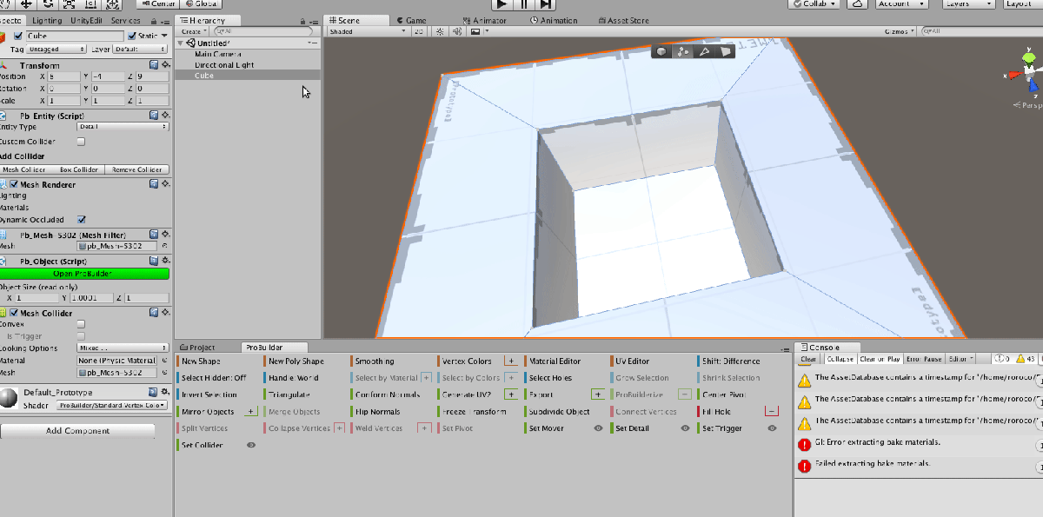Switch to the Lighting tab
This screenshot has width=1043, height=517.
click(47, 20)
